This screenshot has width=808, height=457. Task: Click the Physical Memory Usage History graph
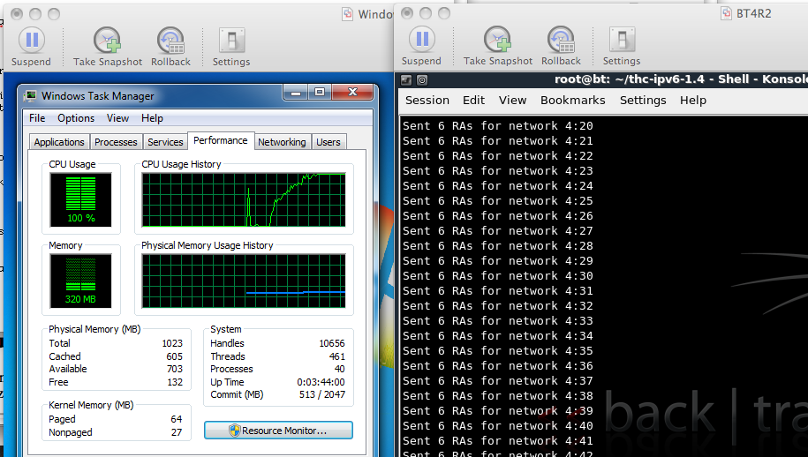coord(244,281)
